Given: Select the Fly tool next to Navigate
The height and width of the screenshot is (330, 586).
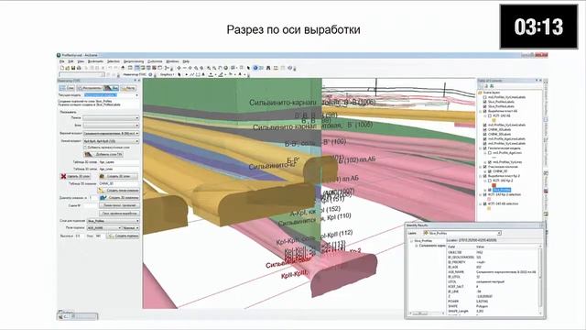Looking at the screenshot, I should pos(185,68).
